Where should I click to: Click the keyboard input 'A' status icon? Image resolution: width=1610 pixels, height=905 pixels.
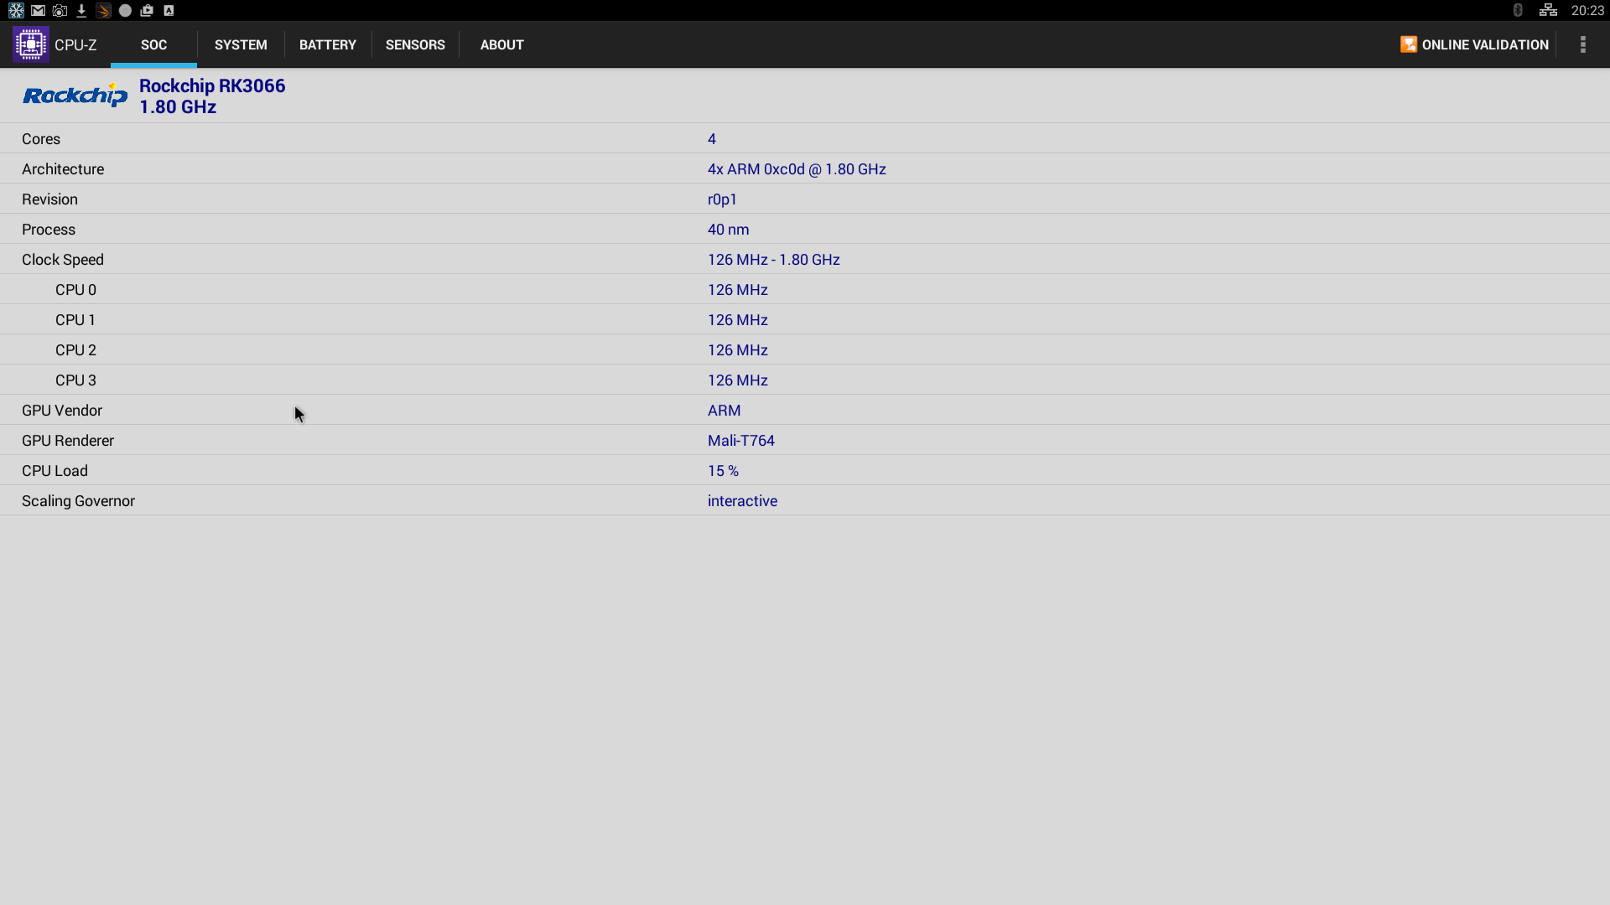(x=169, y=10)
